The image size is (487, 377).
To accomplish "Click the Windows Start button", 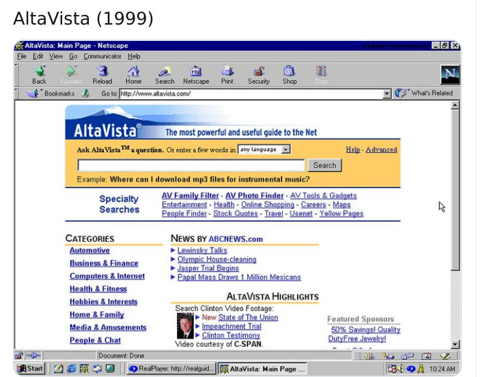I will pos(31,369).
